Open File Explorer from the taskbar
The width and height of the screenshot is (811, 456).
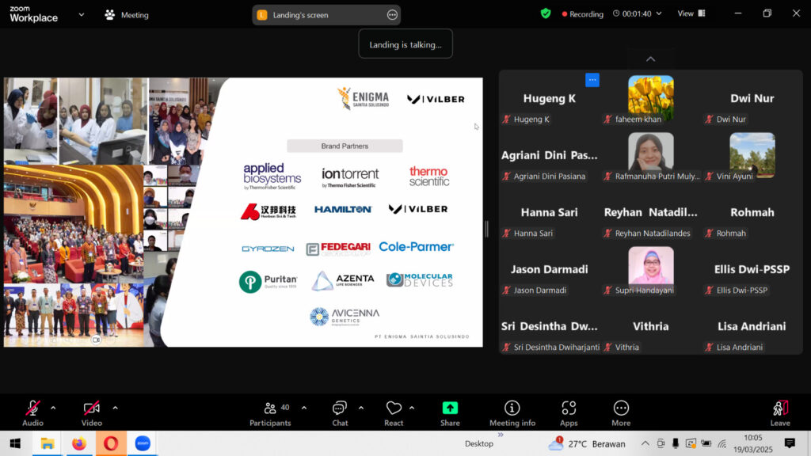(47, 443)
